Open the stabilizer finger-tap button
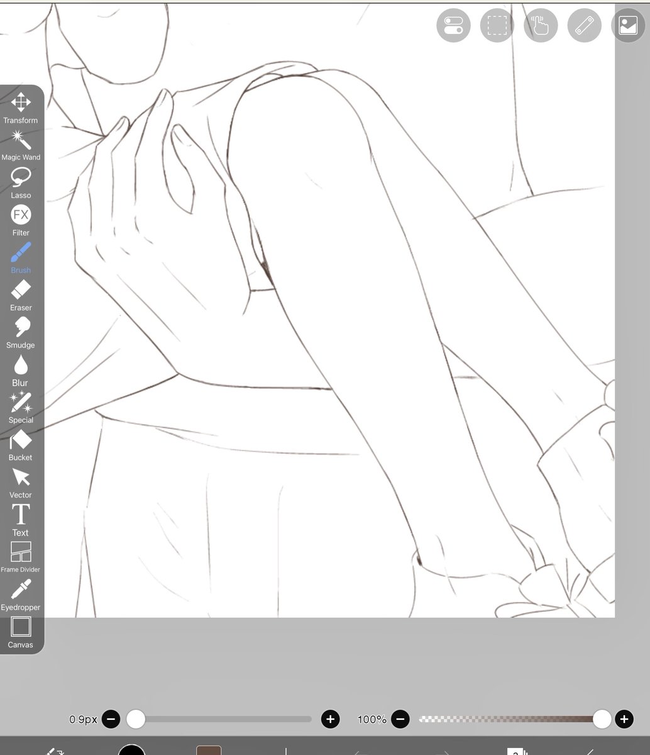 pos(541,26)
